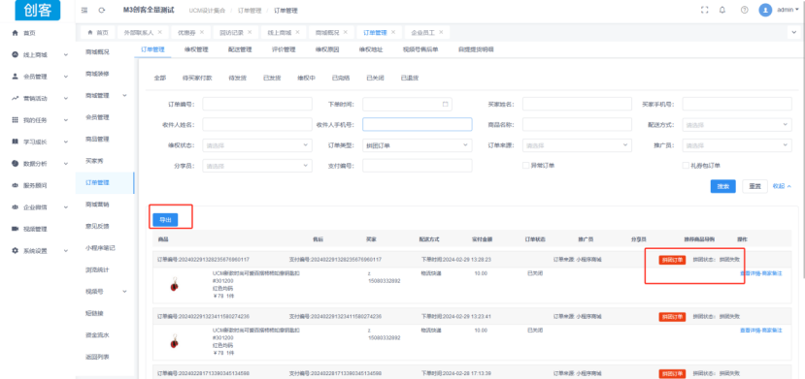Open the 订单来源 dropdown

click(x=577, y=145)
